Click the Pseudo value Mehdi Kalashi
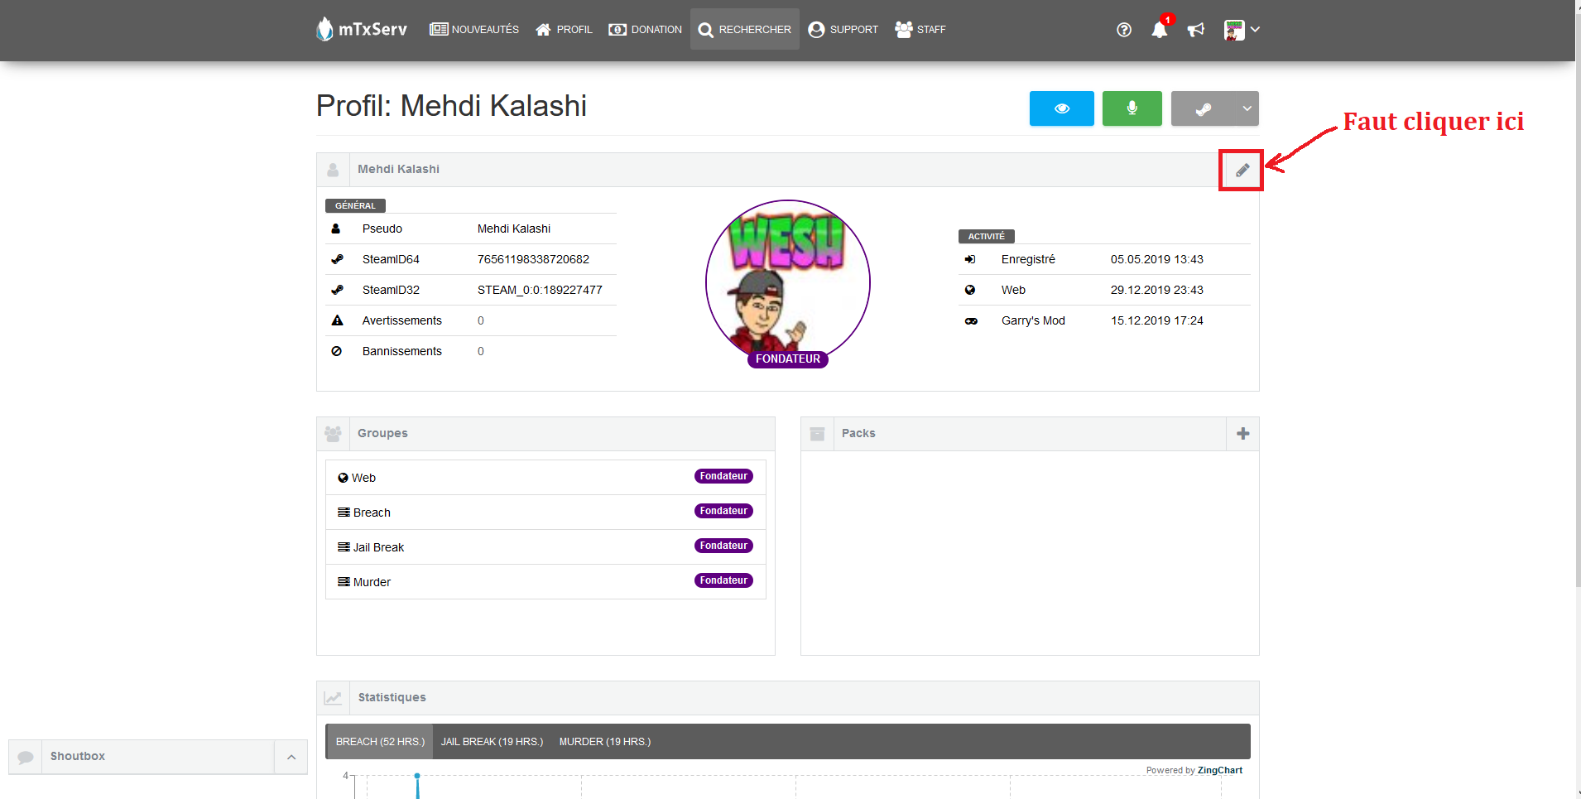1581x799 pixels. (514, 229)
